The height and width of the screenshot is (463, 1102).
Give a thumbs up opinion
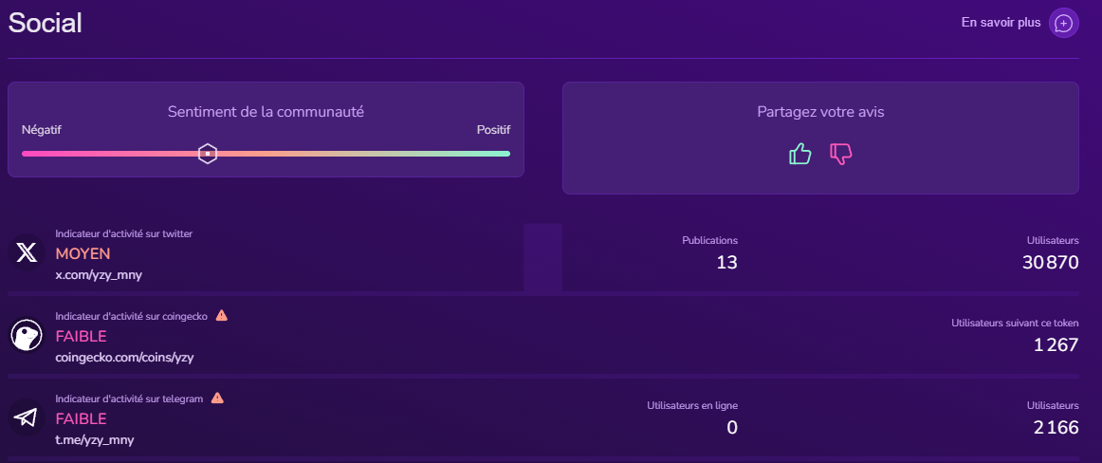click(799, 154)
